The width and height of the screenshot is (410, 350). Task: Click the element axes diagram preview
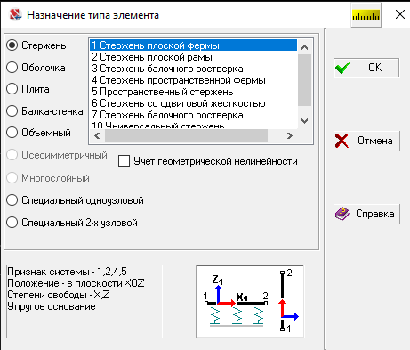coord(250,301)
